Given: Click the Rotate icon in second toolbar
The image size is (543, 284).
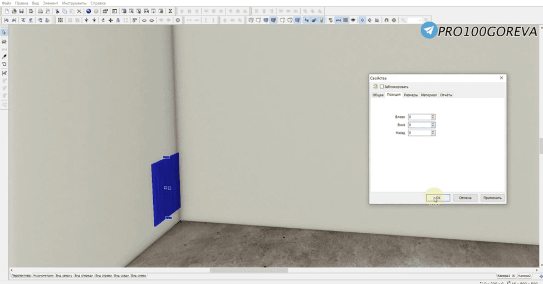Looking at the screenshot, I should (103, 20).
